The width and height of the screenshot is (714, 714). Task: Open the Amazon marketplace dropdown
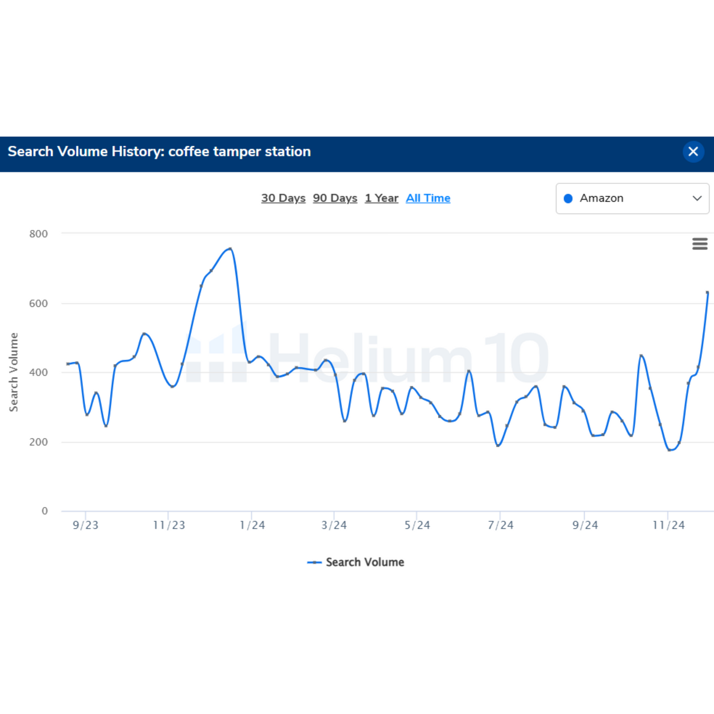pos(632,199)
